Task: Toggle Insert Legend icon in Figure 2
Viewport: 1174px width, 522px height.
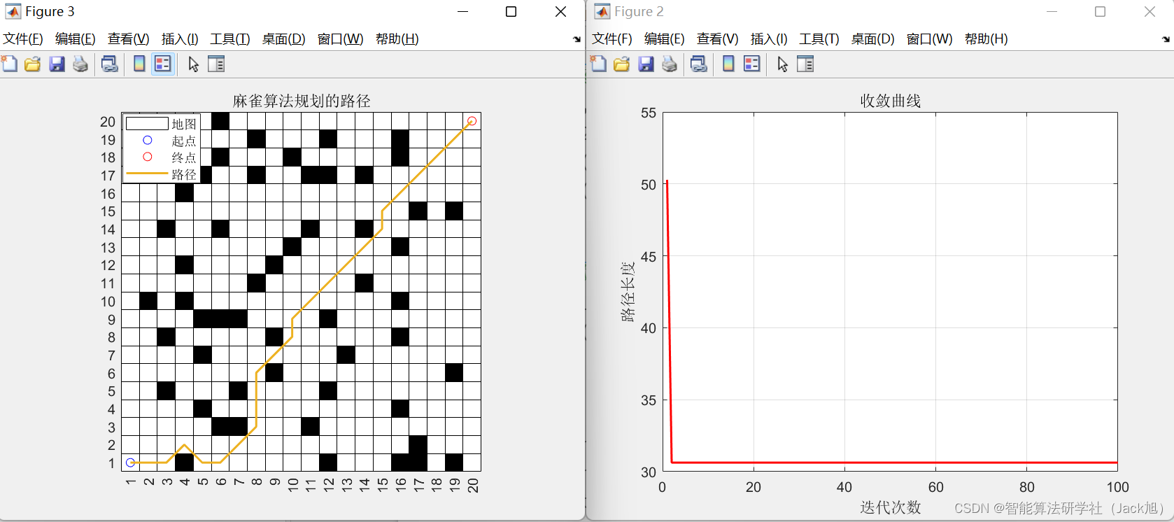Action: click(752, 64)
